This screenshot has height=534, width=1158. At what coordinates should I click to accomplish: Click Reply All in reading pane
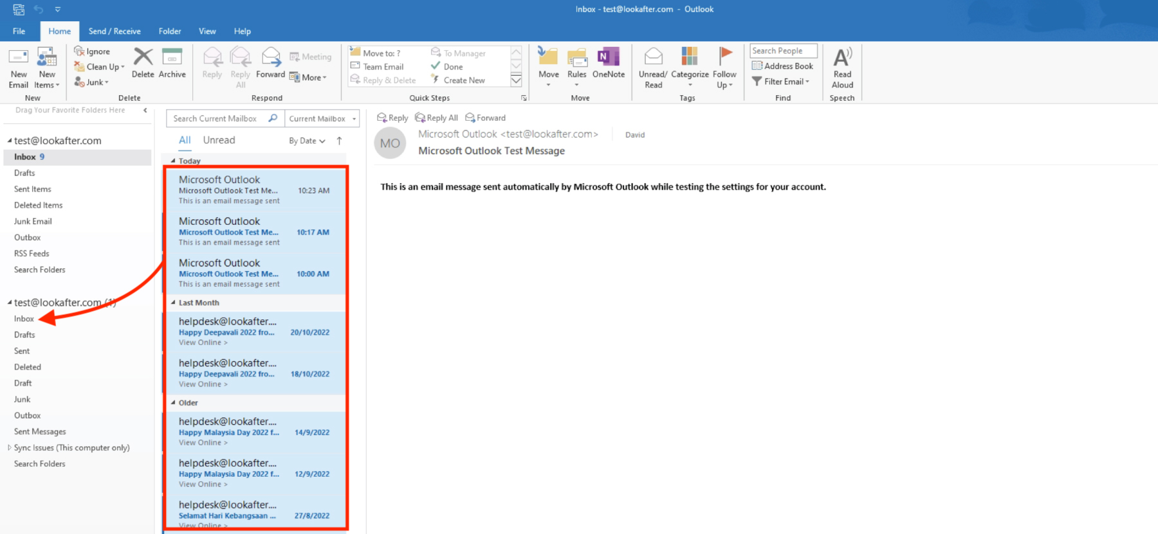click(437, 118)
